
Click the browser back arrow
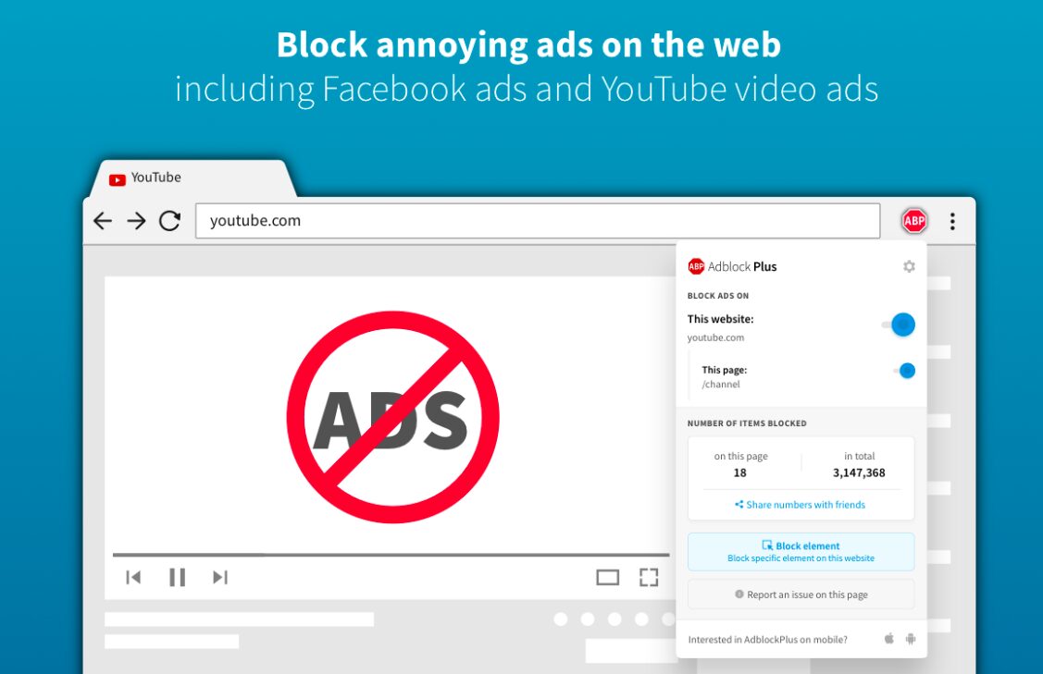[x=103, y=221]
